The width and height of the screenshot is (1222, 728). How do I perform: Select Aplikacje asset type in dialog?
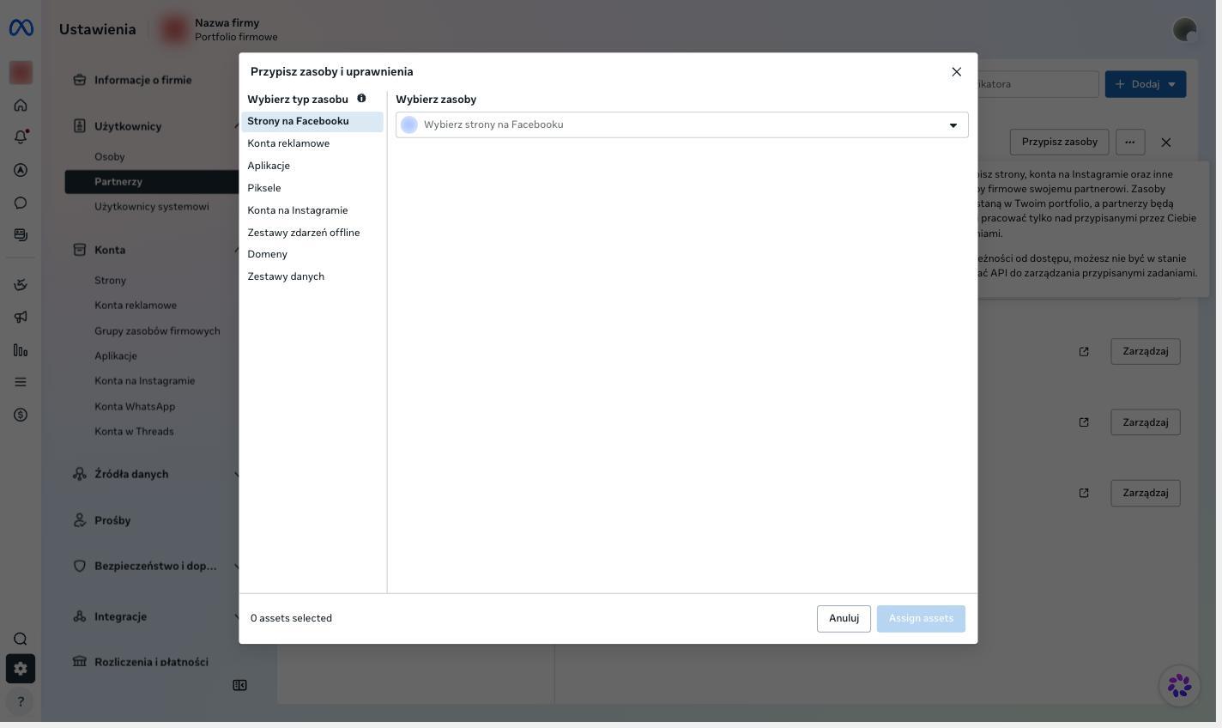pos(312,166)
